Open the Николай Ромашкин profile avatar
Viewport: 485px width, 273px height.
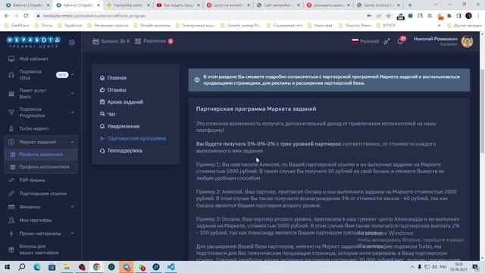(x=467, y=42)
